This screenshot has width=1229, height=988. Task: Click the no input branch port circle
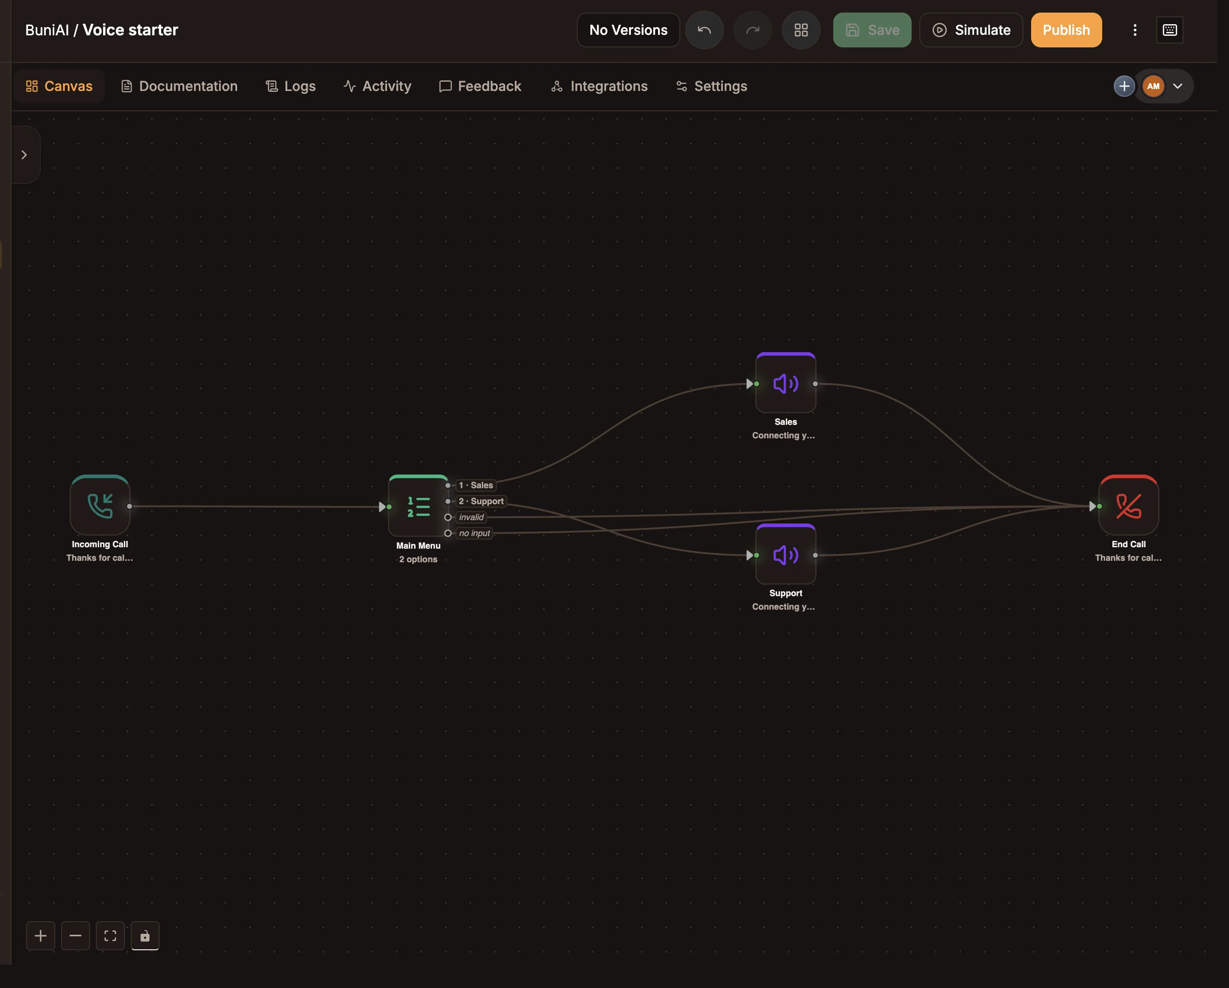pos(448,533)
